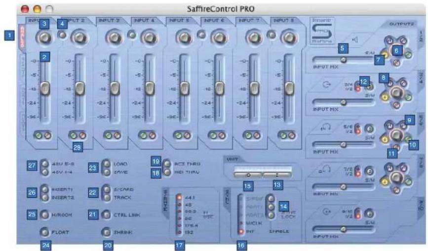The height and width of the screenshot is (251, 428).
Task: Click the output 7/8 level knob
Action: tap(396, 178)
